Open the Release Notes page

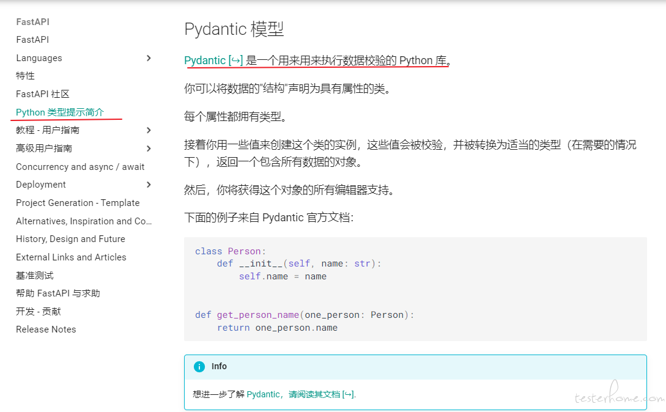point(46,329)
